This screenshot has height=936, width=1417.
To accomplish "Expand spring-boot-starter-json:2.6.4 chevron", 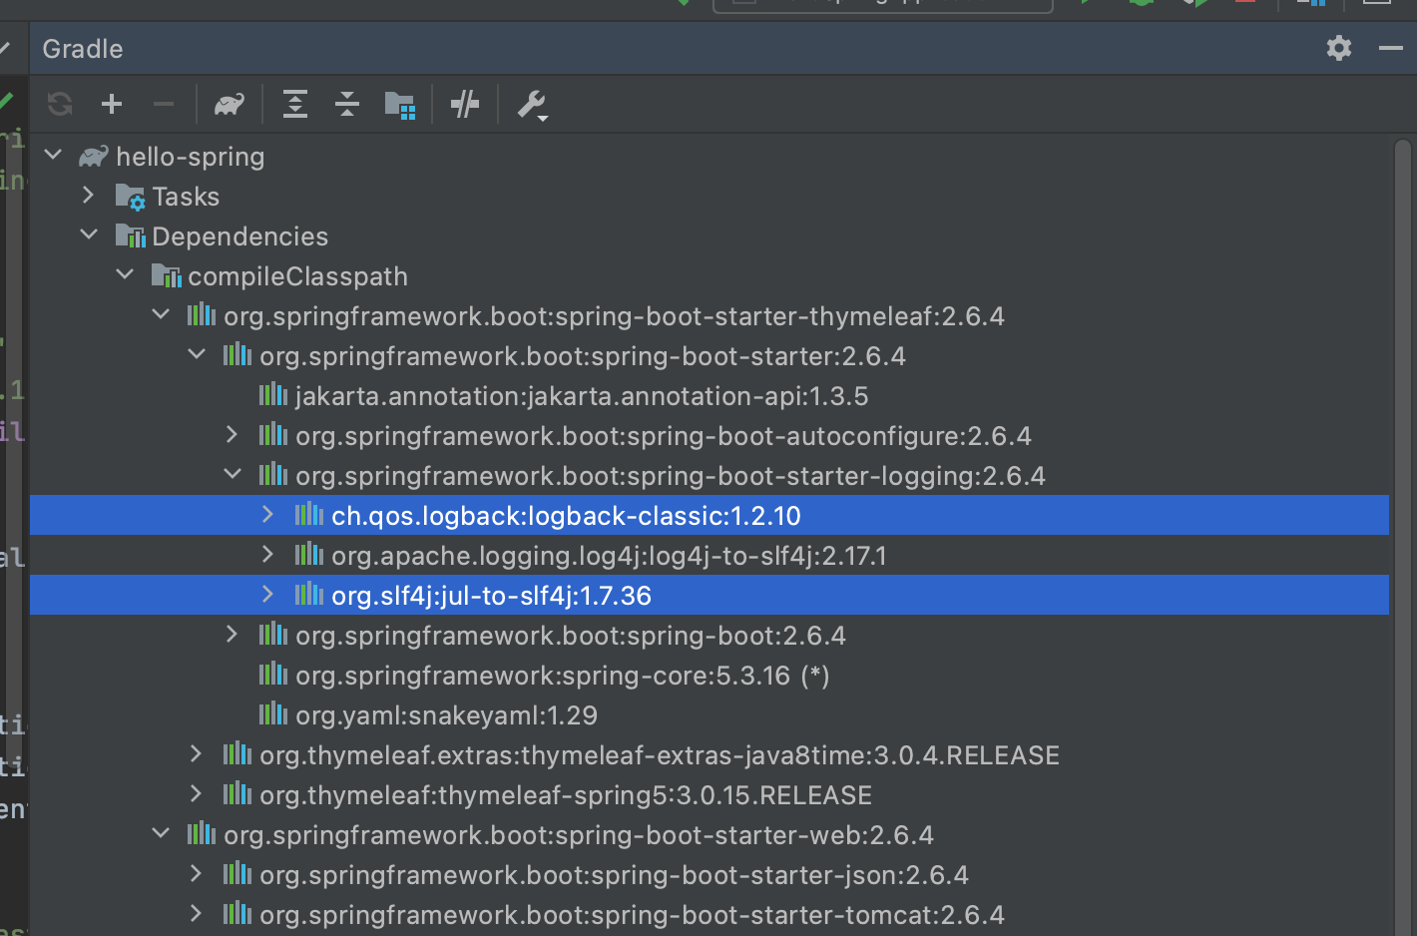I will pyautogui.click(x=197, y=873).
